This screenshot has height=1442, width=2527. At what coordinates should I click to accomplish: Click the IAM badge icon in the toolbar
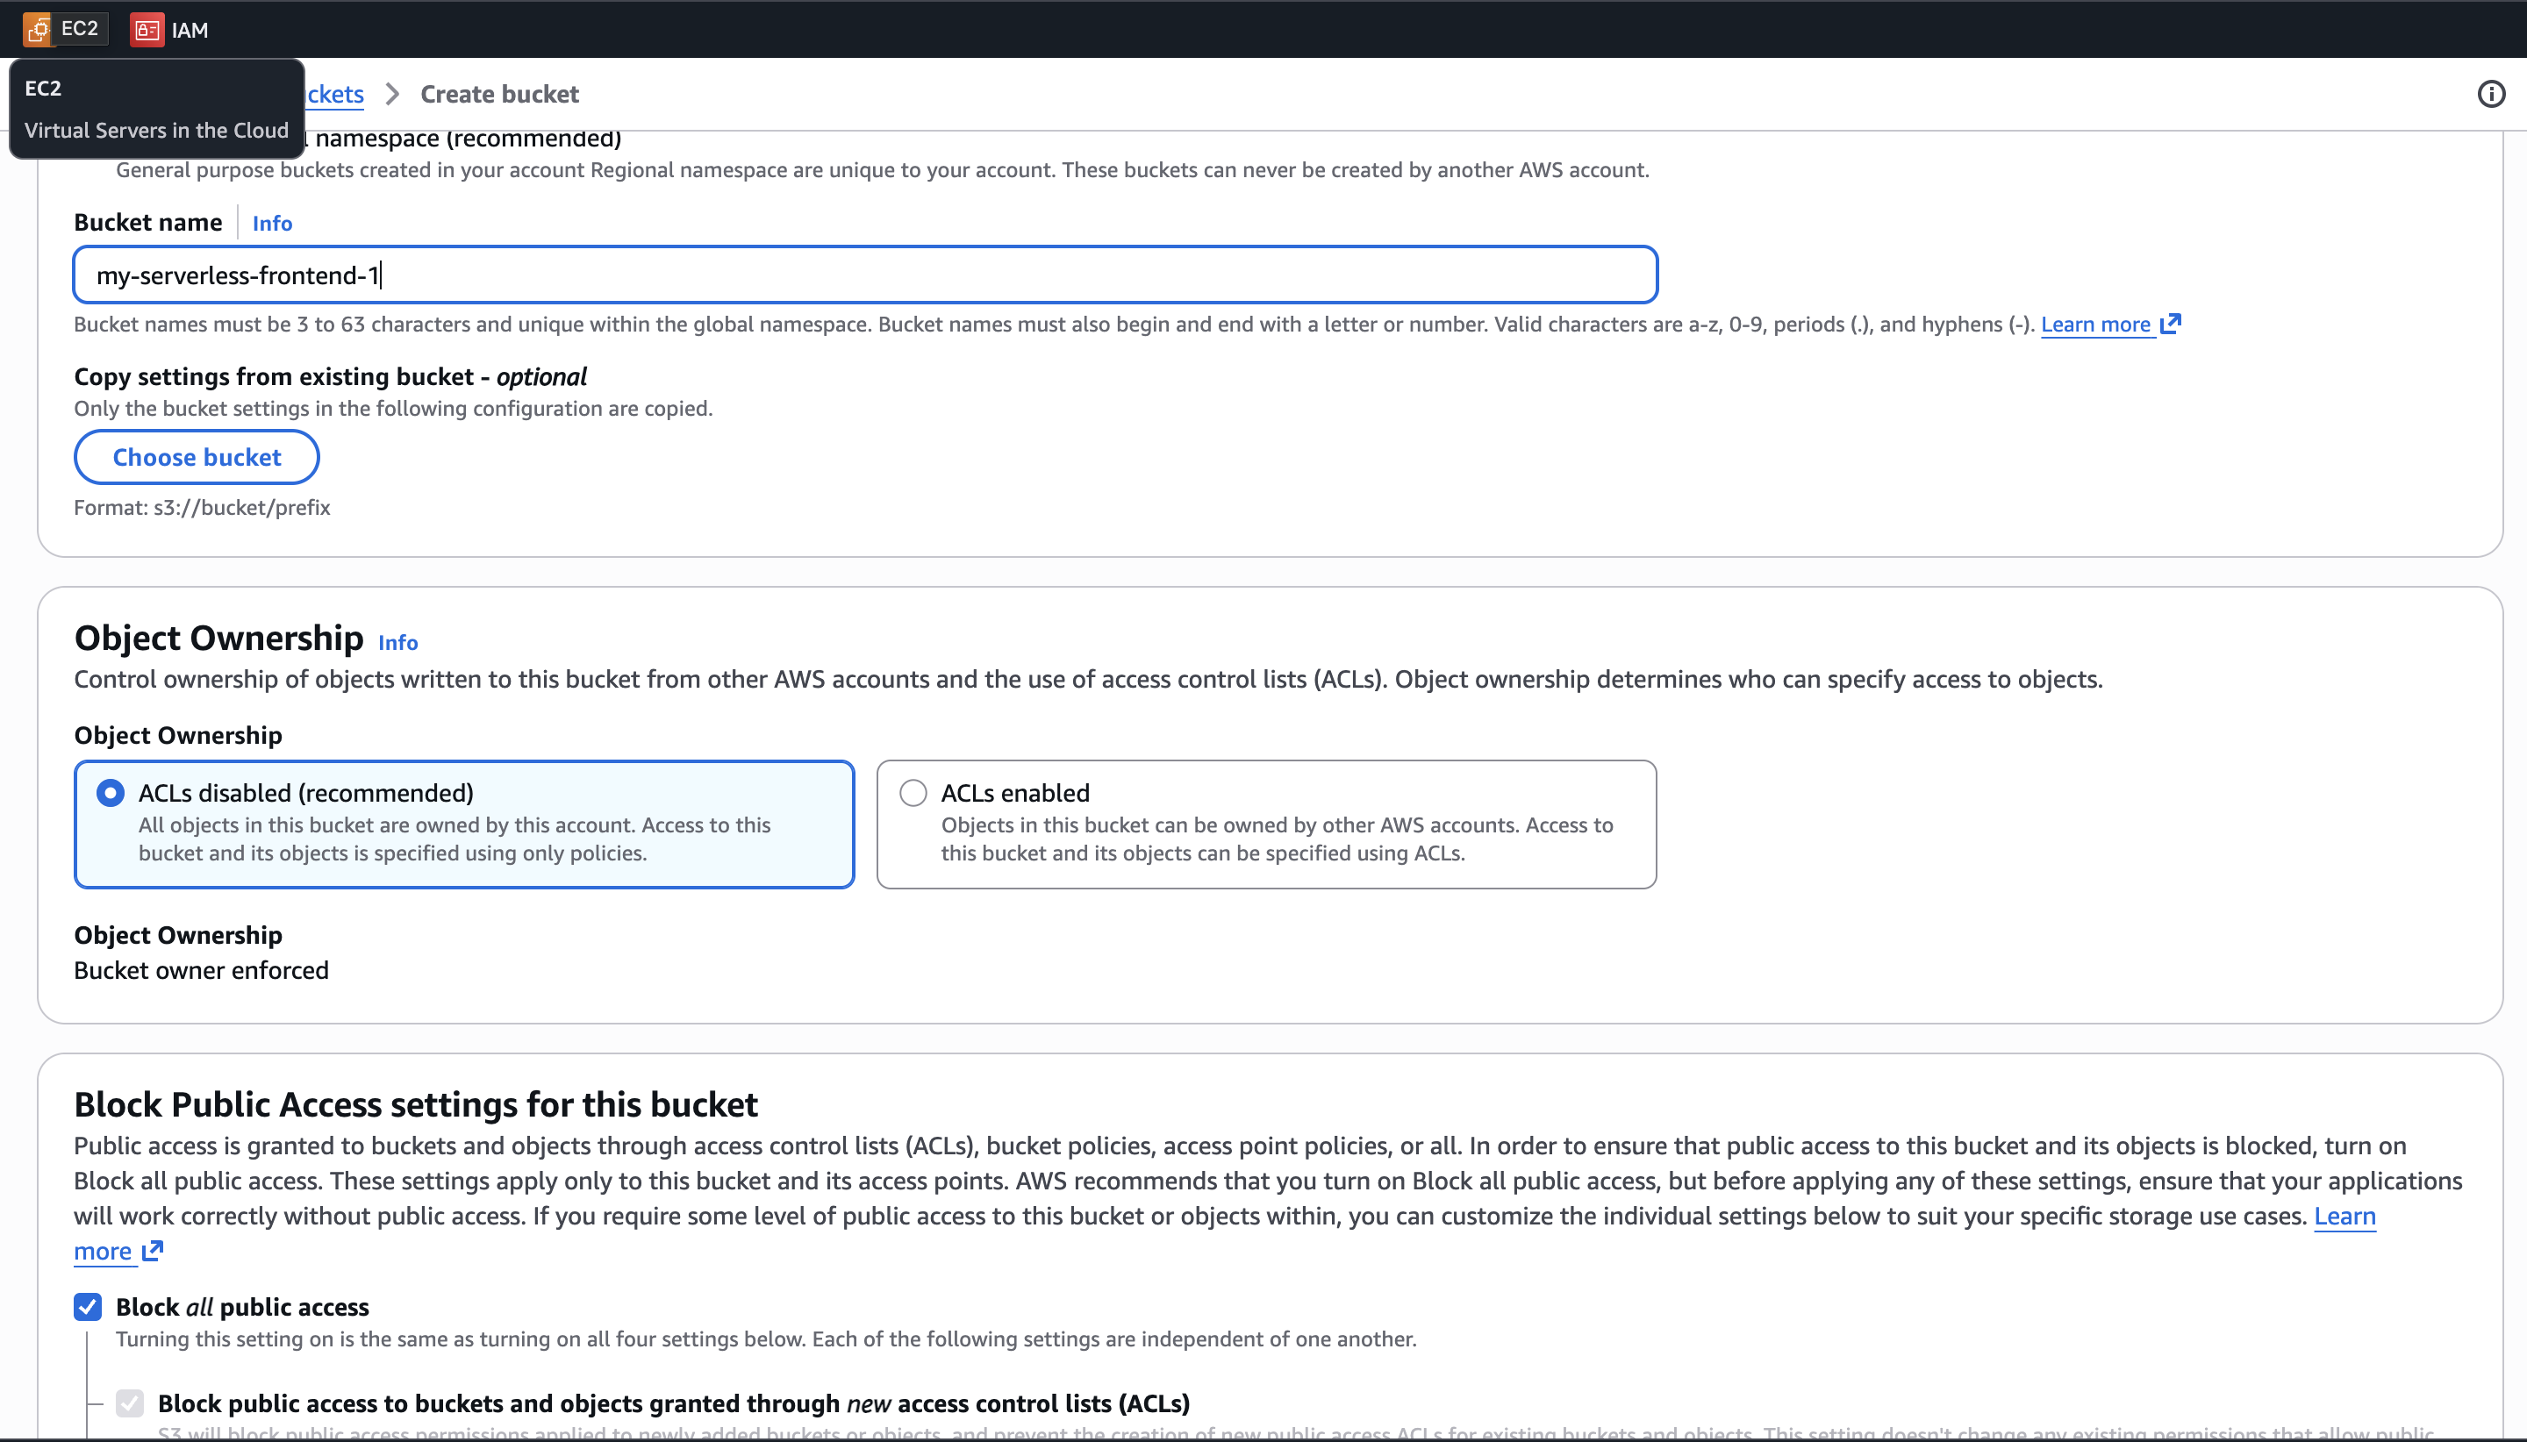(147, 30)
